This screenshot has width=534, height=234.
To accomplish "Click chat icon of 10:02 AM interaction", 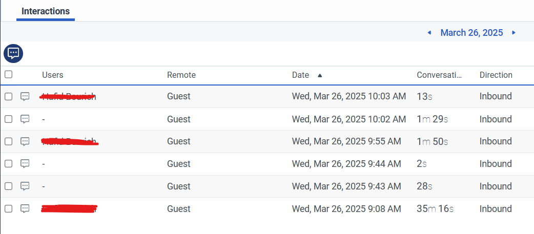I will (25, 119).
